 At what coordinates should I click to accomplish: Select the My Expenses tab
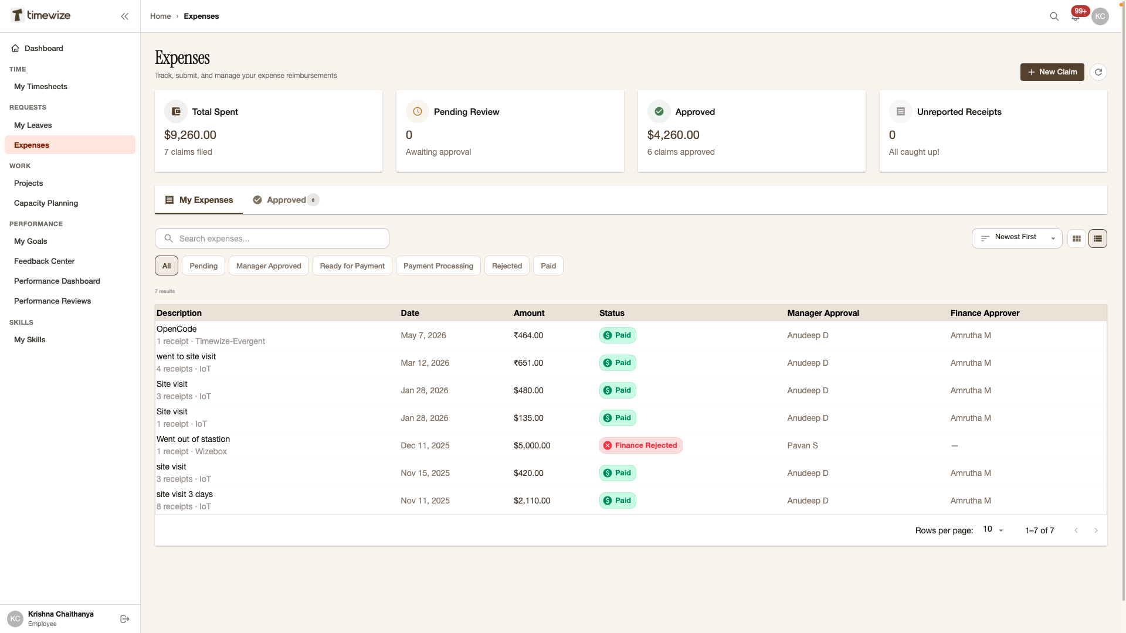199,200
